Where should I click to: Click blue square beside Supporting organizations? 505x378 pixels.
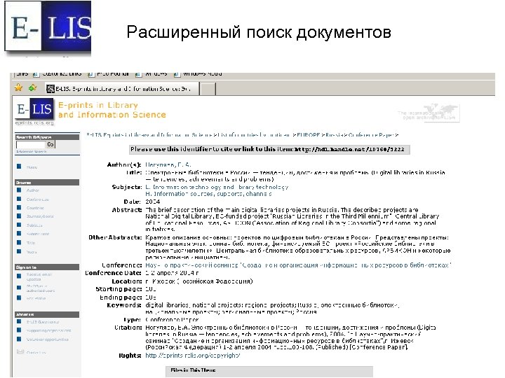pos(19,330)
